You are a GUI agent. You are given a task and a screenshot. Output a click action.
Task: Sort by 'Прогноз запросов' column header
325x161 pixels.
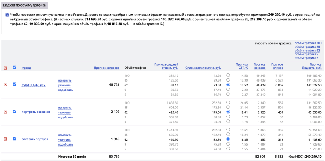click(x=107, y=68)
